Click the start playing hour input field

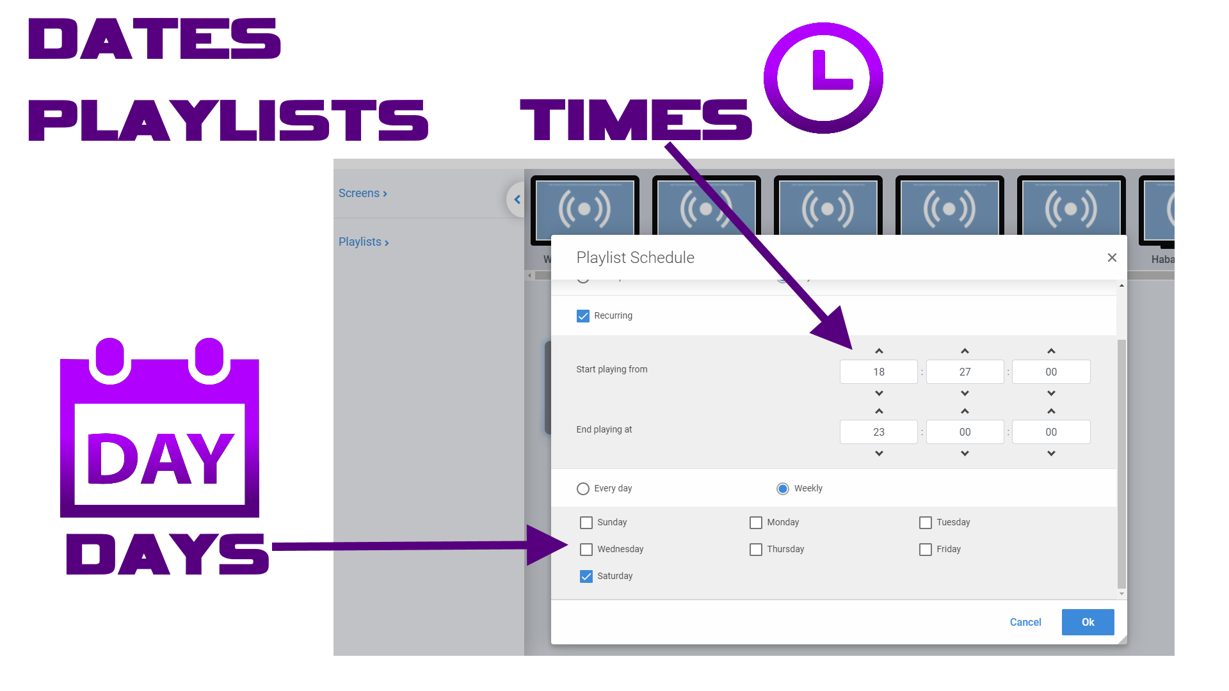[879, 372]
